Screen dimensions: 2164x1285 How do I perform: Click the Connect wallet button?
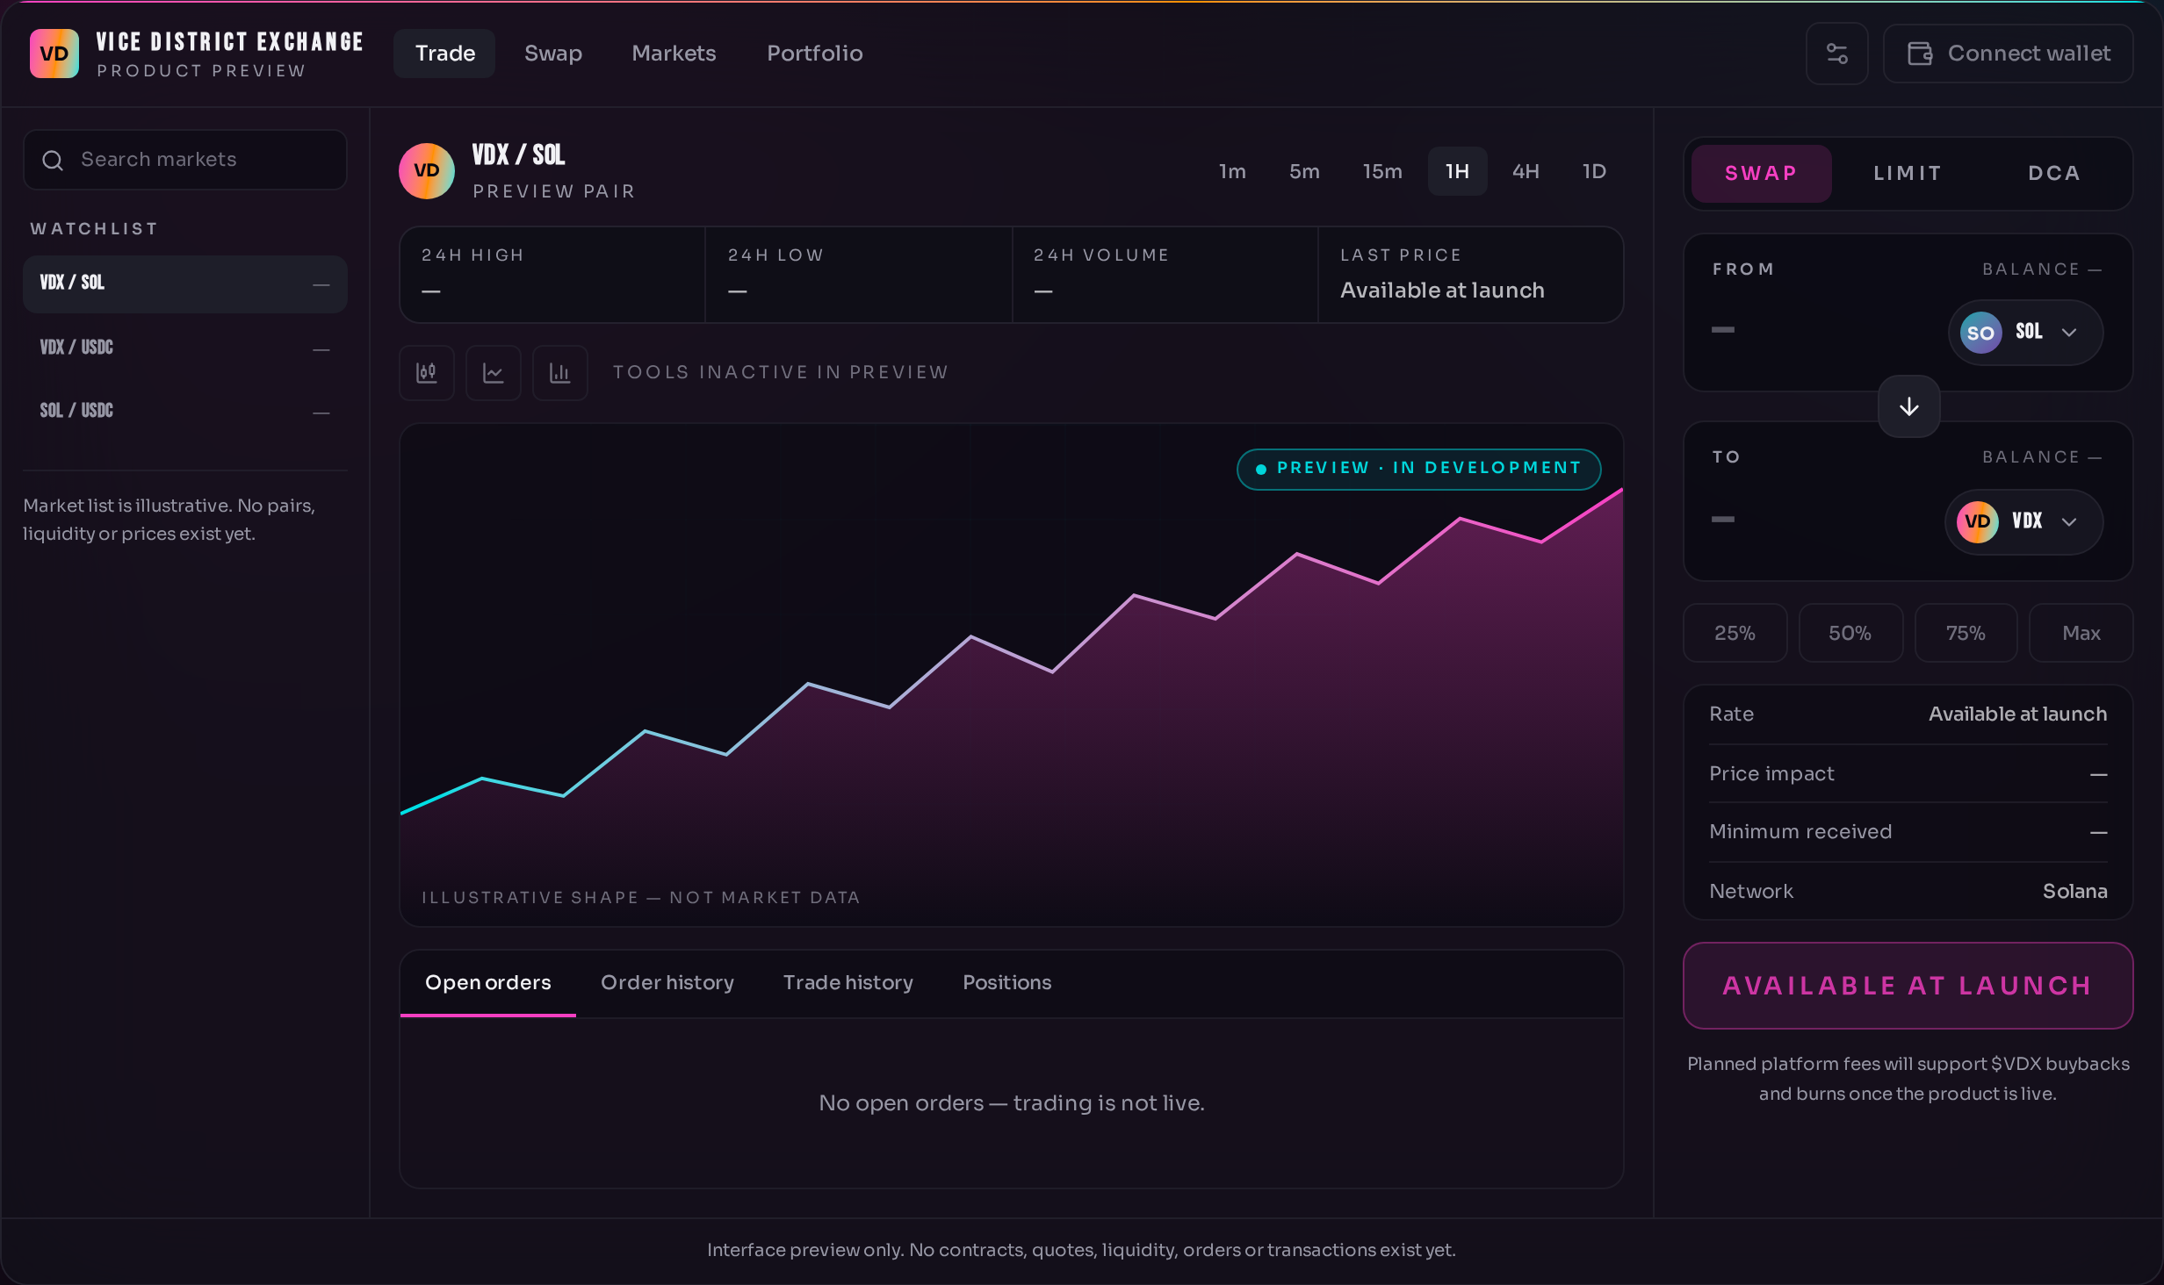click(x=2009, y=54)
